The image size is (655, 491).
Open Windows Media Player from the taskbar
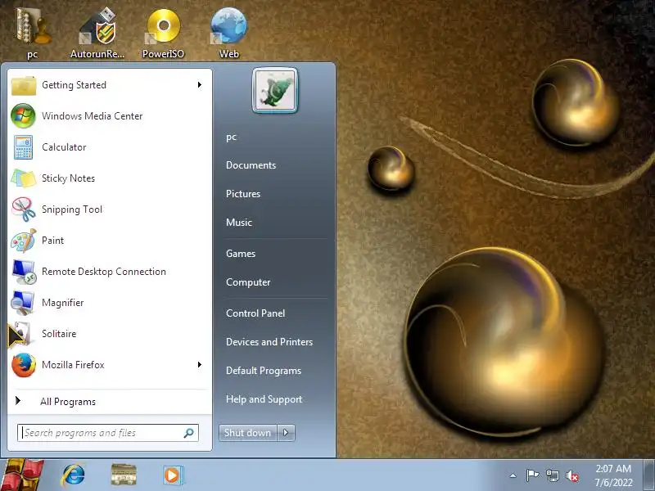click(x=172, y=475)
